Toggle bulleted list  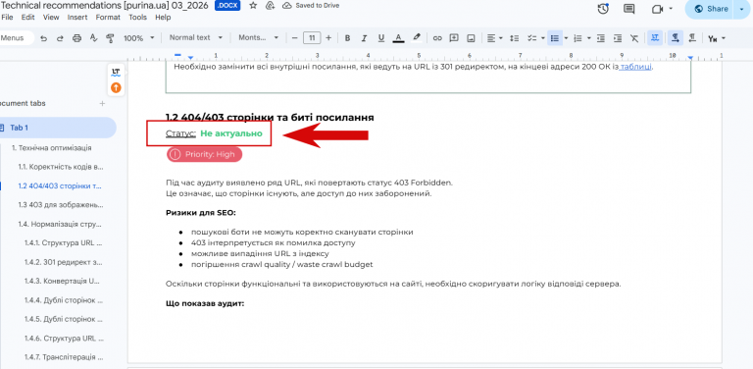[555, 38]
